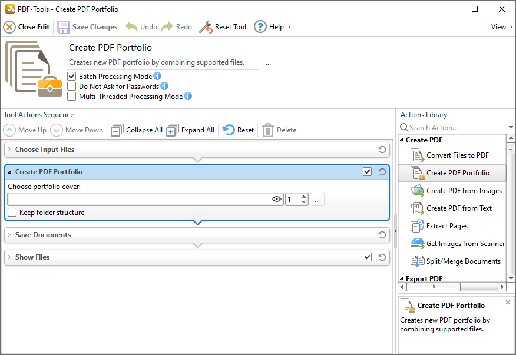Click the Actions Library panel collapse arrow
Viewport: 516px width, 355px height.
(x=395, y=231)
